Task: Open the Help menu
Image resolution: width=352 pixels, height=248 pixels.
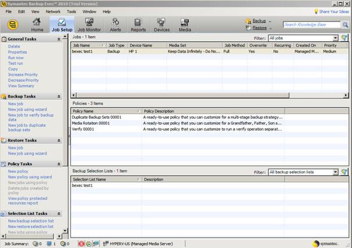Action: coord(107,12)
